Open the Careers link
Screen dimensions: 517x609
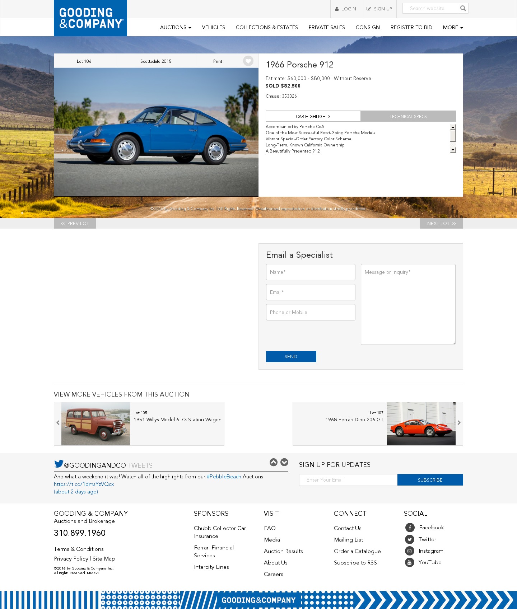(273, 574)
